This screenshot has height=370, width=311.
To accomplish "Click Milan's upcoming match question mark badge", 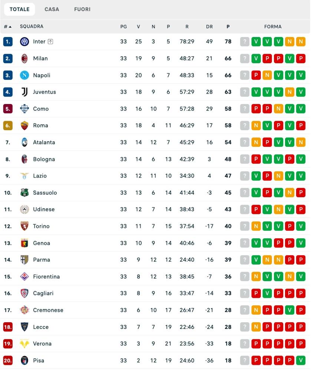I will coord(245,58).
